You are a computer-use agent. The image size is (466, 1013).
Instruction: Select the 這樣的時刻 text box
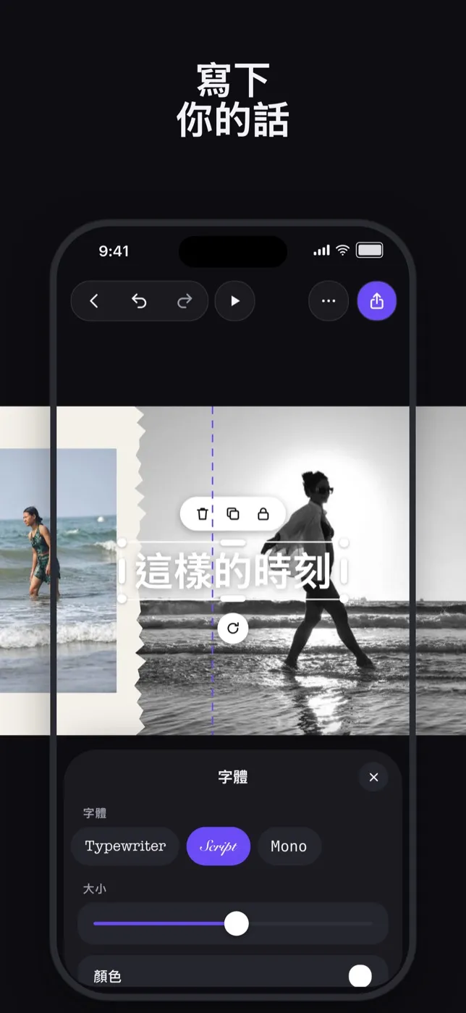233,571
